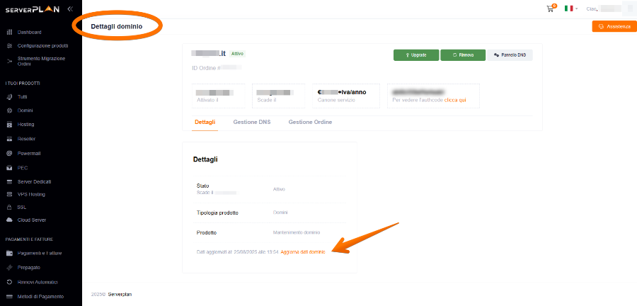Viewport: 637px width, 306px height.
Task: Select the Dettagli tab
Action: coord(205,123)
